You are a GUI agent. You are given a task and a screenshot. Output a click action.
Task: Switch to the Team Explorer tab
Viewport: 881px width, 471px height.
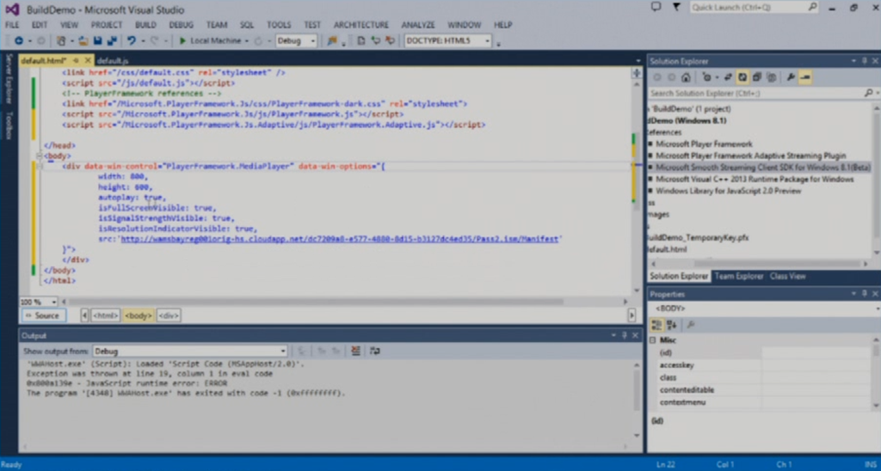739,276
